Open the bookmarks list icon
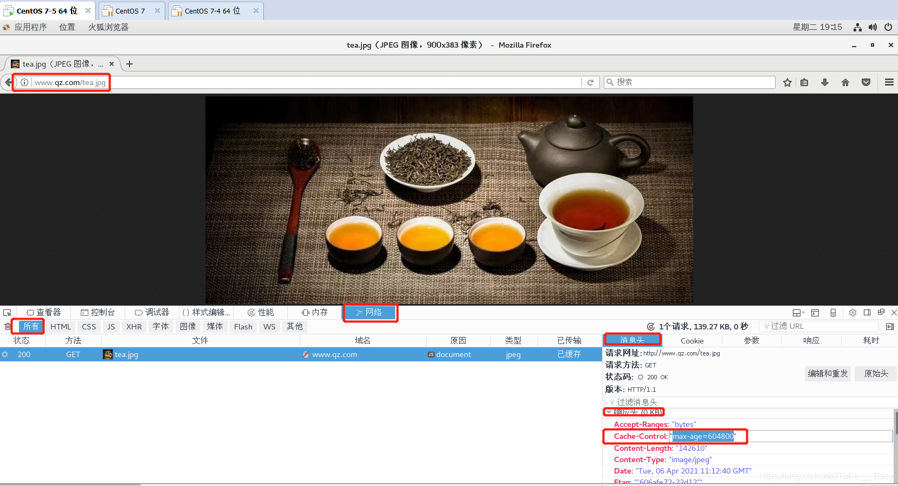The width and height of the screenshot is (898, 486). coord(804,82)
